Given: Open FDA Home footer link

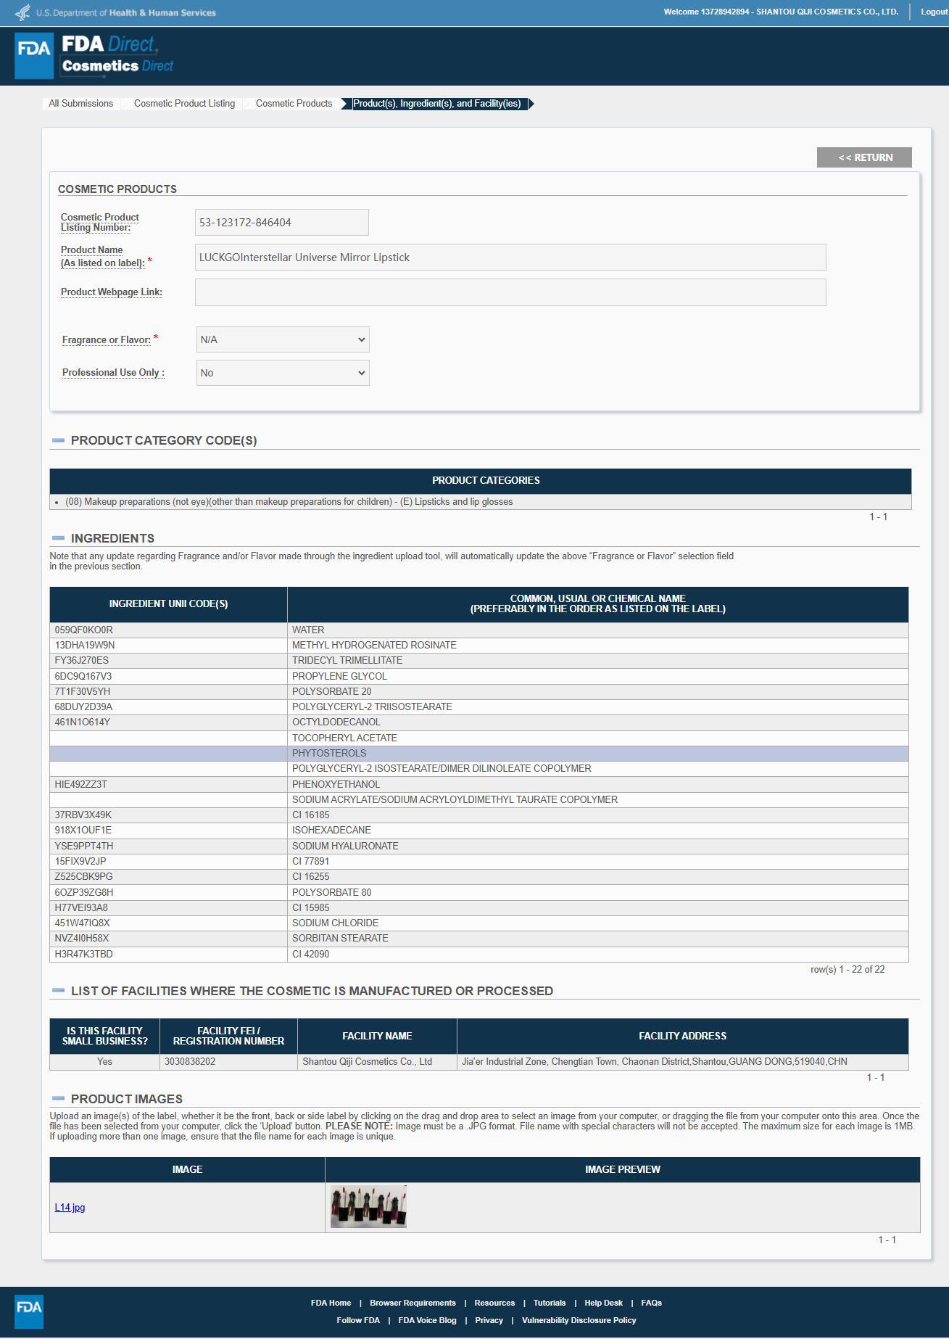Looking at the screenshot, I should [x=331, y=1303].
